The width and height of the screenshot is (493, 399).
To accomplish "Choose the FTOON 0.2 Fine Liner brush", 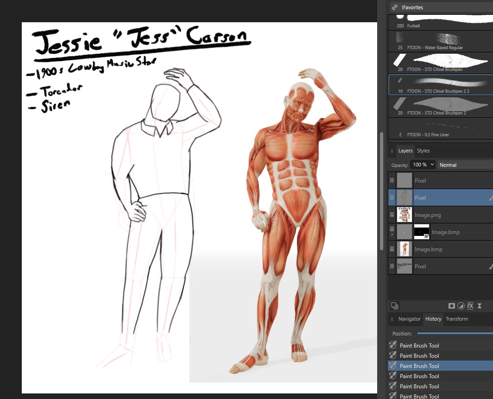I will click(x=441, y=129).
